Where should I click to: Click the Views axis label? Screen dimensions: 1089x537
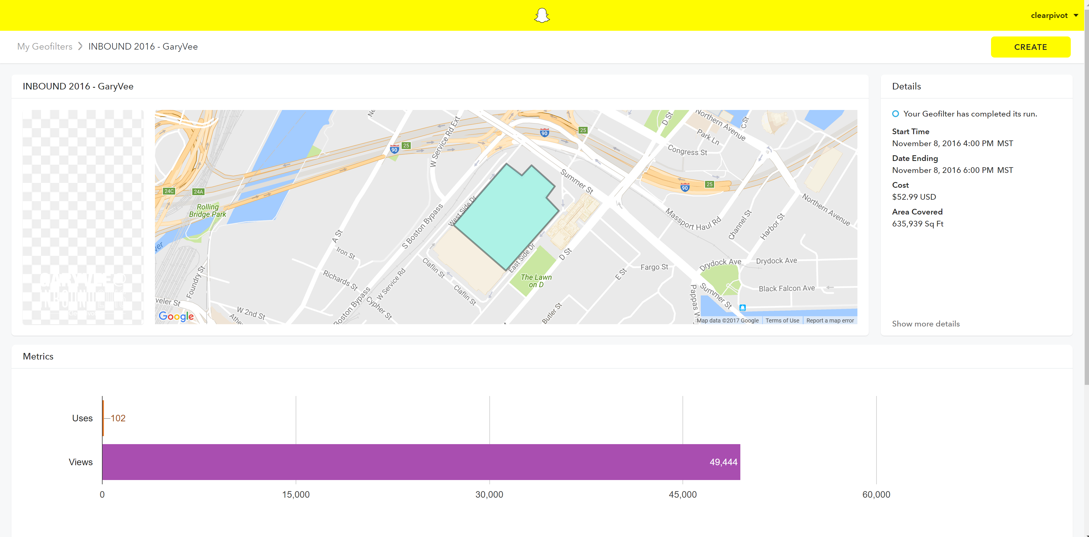click(x=80, y=462)
